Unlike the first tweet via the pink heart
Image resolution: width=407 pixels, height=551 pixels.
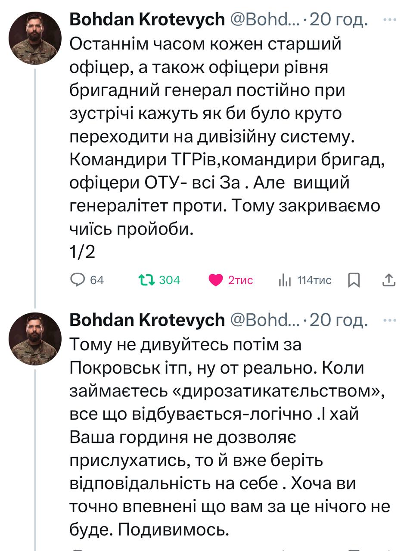point(215,280)
